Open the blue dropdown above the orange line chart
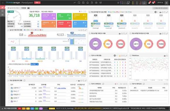Screen dimensions: 170x111 click(x=35, y=64)
